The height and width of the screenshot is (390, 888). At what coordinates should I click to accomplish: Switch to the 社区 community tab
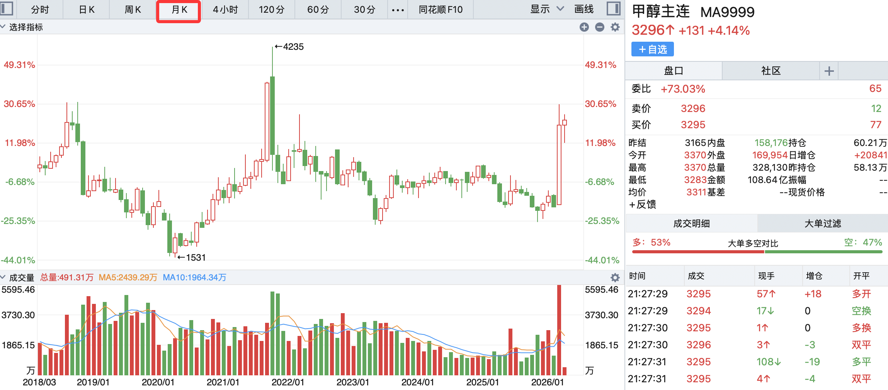coord(771,71)
